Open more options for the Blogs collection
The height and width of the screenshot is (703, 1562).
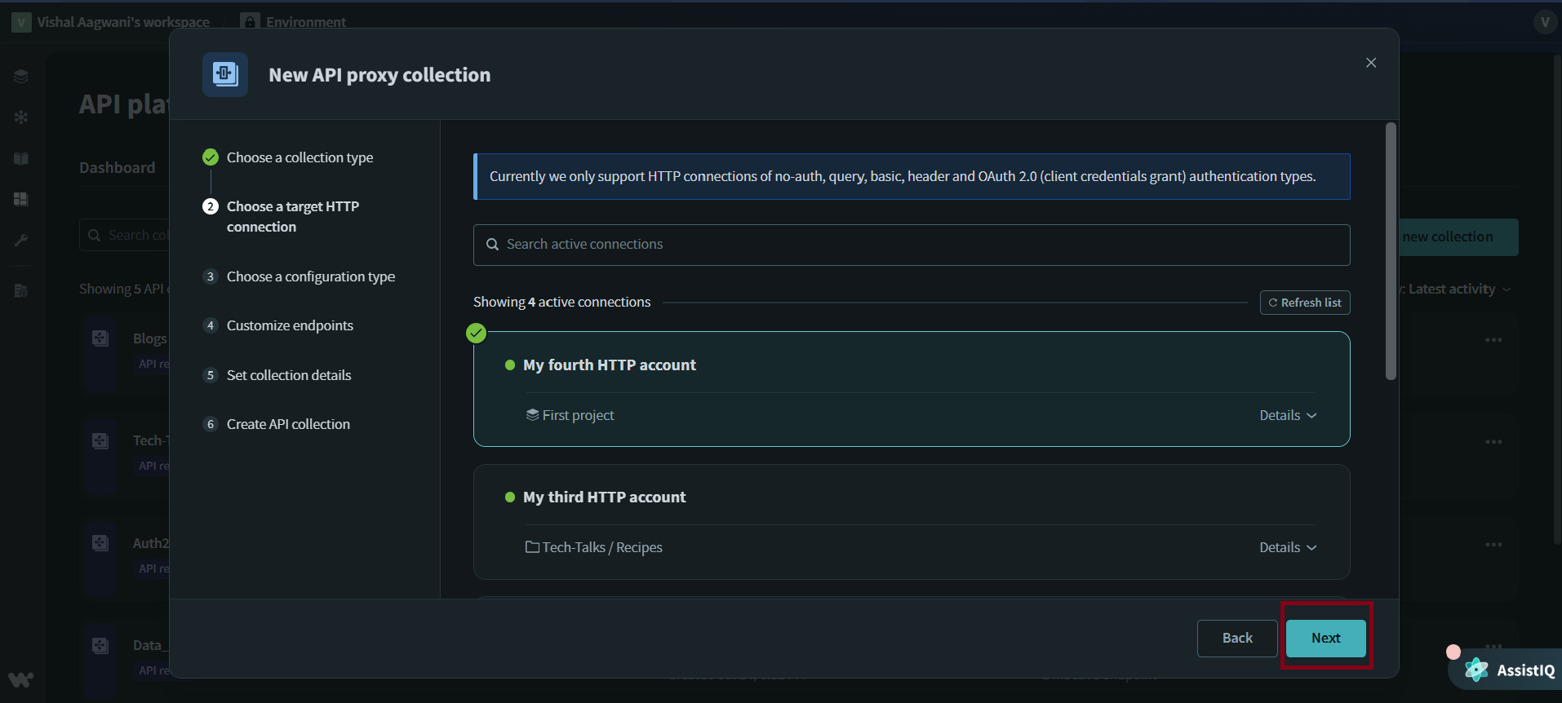1493,339
